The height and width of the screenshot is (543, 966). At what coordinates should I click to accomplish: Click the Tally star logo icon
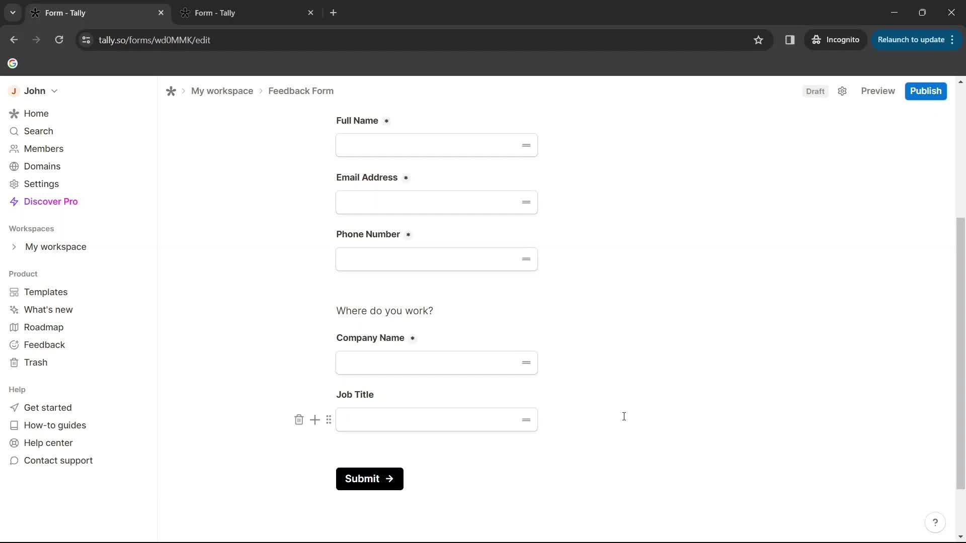(x=171, y=91)
